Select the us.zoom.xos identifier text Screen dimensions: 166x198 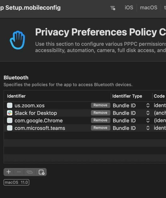(30, 106)
